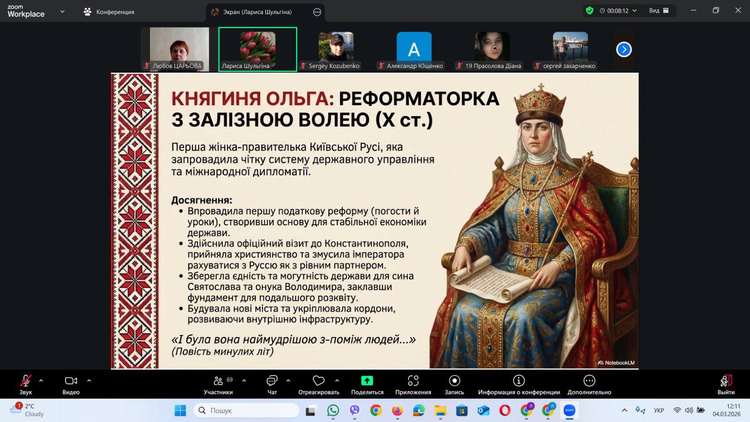Image resolution: width=750 pixels, height=422 pixels.
Task: Open the Дополнительно more options menu
Action: coord(589,384)
